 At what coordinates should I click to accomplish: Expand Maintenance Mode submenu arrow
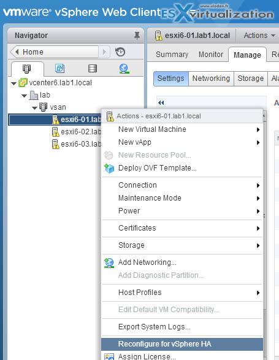pyautogui.click(x=258, y=198)
